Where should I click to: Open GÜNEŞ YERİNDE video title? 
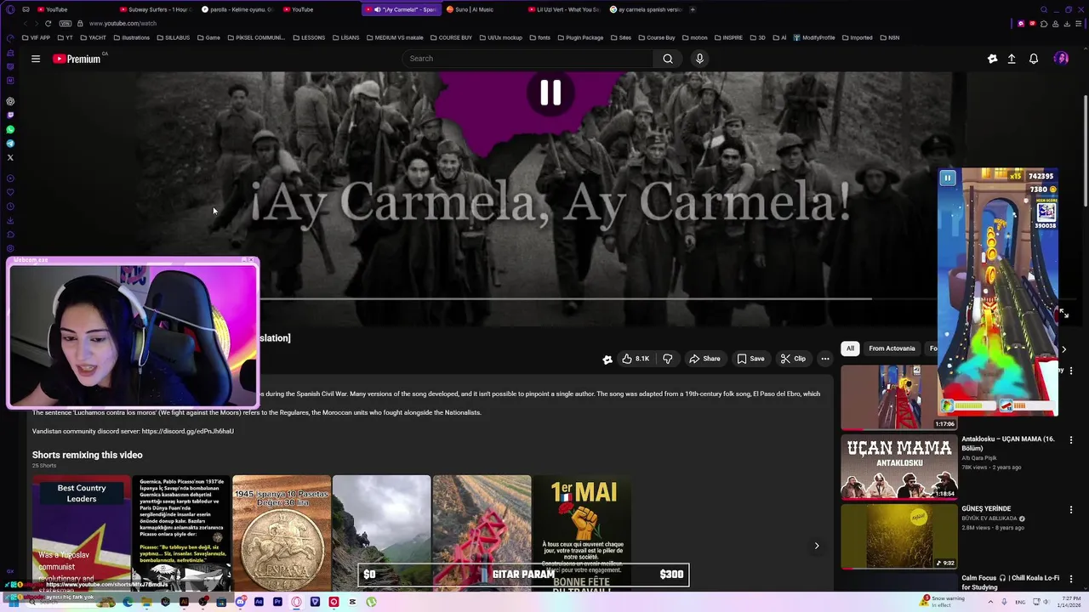click(986, 508)
